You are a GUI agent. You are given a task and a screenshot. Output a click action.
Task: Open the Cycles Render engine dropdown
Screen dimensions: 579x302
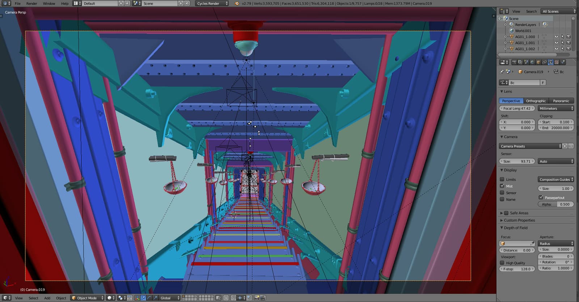[x=212, y=3]
